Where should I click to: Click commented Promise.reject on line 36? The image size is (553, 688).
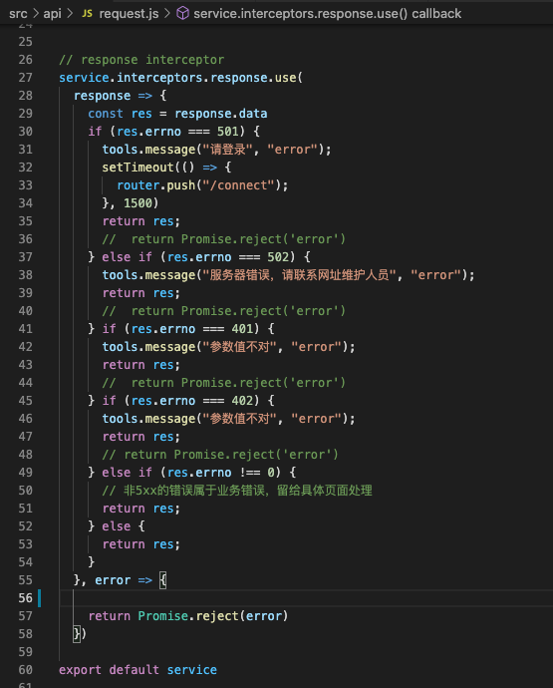(224, 239)
